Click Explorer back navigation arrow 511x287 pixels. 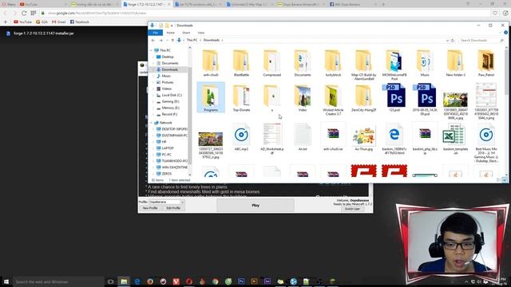pyautogui.click(x=153, y=41)
